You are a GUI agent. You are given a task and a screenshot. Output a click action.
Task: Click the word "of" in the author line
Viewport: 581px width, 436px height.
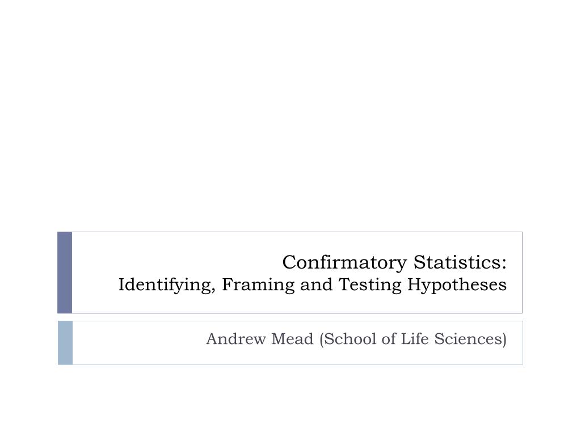(388, 339)
